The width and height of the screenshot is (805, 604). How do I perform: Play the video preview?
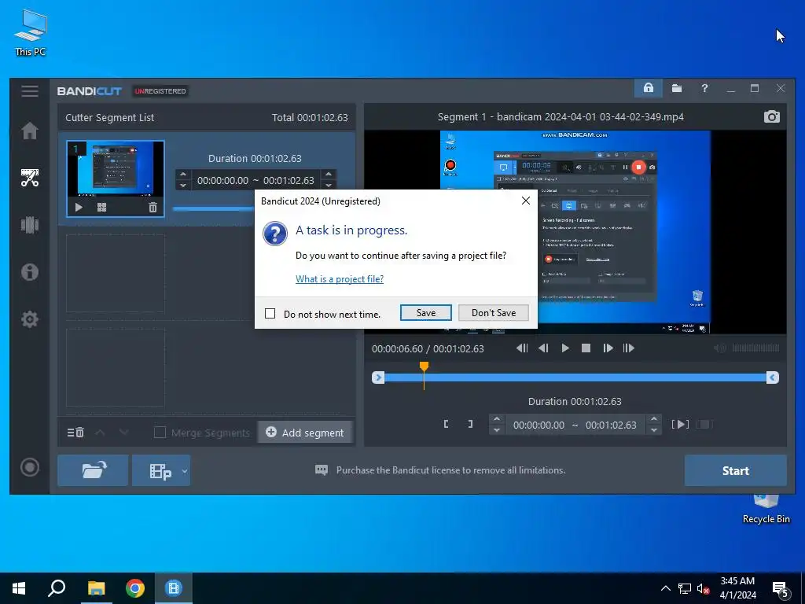coord(564,348)
